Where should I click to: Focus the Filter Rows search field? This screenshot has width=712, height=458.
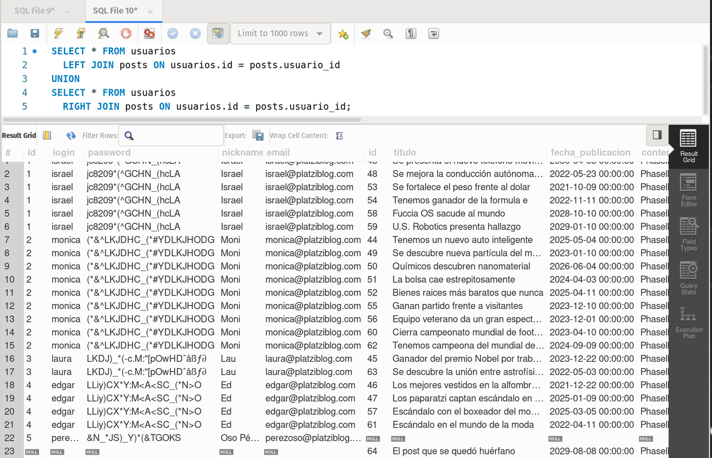(171, 136)
